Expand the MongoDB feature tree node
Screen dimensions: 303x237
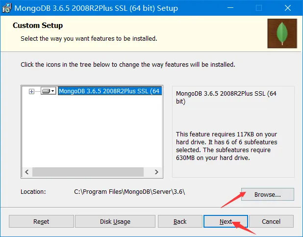coord(31,91)
